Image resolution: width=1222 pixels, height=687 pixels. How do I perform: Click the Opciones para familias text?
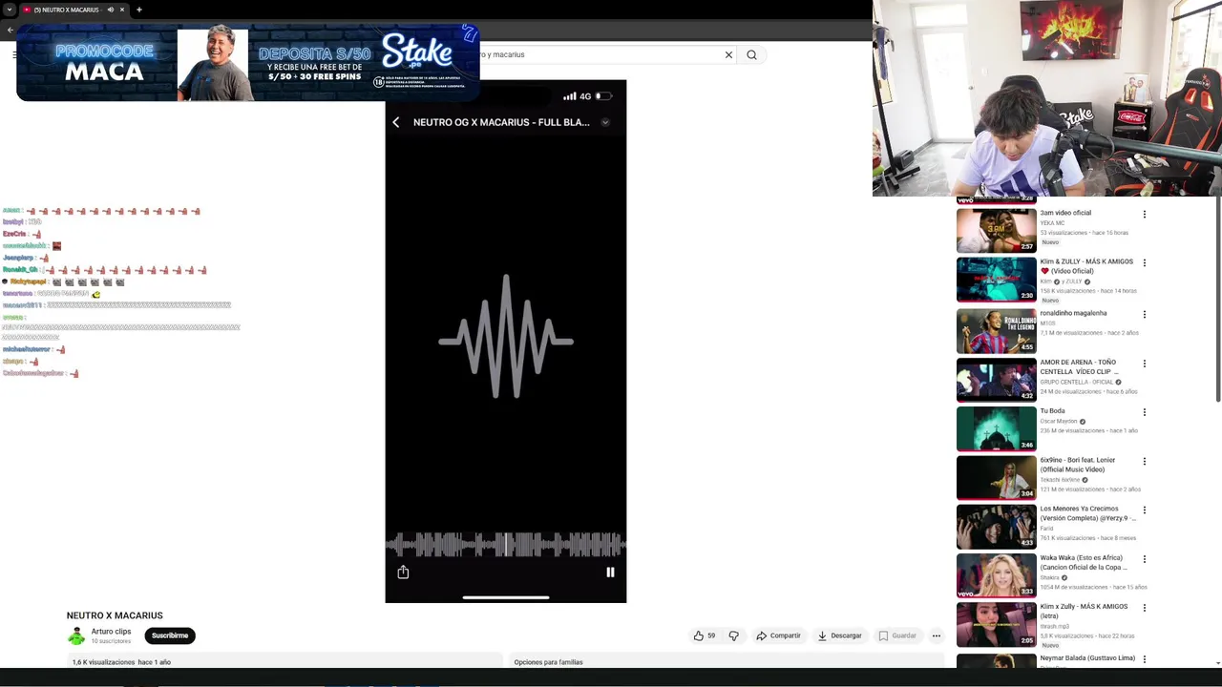548,662
